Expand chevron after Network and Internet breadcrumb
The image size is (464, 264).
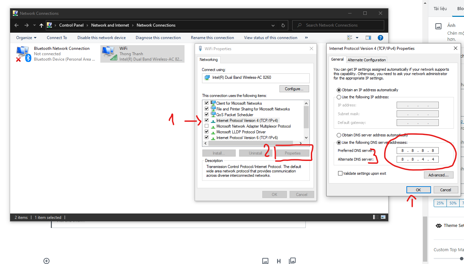pyautogui.click(x=133, y=25)
